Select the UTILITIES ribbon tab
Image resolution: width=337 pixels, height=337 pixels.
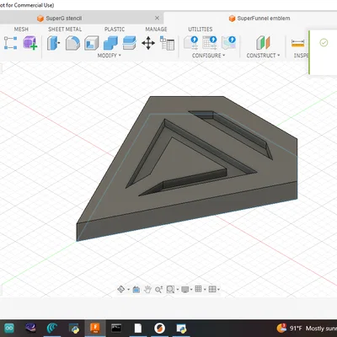[201, 29]
